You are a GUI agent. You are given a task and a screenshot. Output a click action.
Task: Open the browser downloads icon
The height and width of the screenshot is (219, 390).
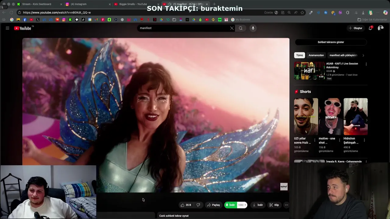[363, 12]
